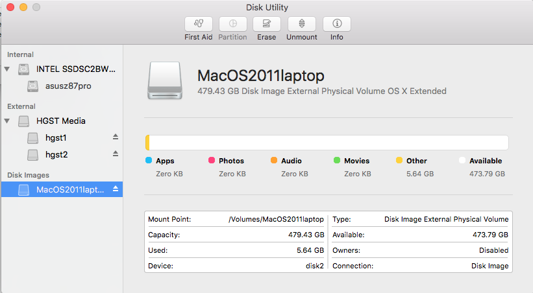This screenshot has width=533, height=293.
Task: Click the Disk Utility window title
Action: coord(267,8)
